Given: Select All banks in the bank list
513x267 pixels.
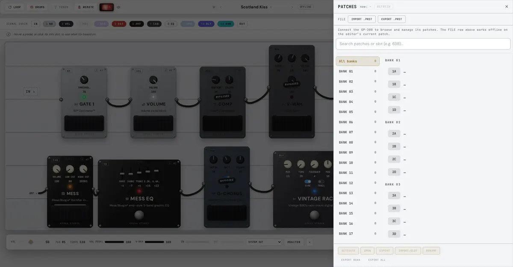Looking at the screenshot, I should pos(357,61).
